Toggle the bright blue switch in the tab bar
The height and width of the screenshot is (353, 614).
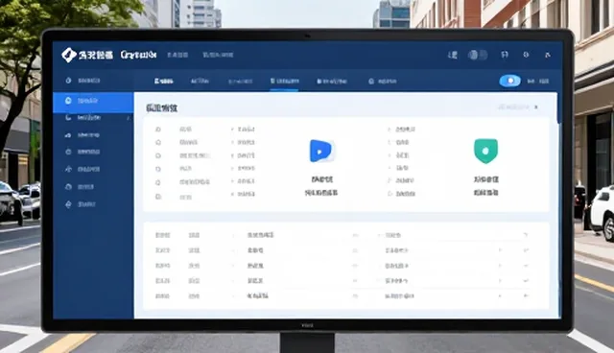pyautogui.click(x=509, y=81)
